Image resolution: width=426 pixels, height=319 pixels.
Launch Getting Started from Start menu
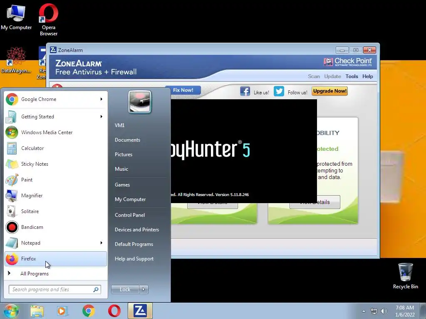click(x=55, y=117)
